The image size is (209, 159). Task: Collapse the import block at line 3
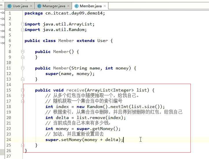coord(23,24)
